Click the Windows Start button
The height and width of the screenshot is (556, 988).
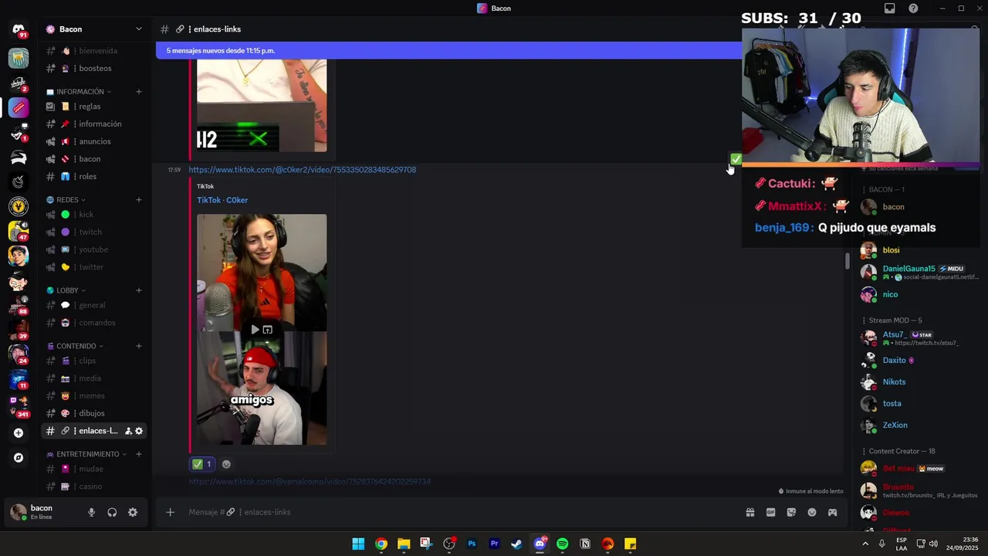tap(358, 544)
